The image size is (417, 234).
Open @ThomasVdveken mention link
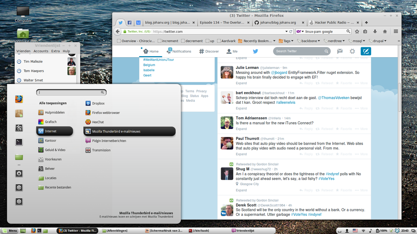tap(334, 98)
